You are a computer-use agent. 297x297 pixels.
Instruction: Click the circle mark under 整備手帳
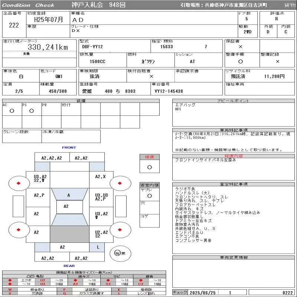241,61
